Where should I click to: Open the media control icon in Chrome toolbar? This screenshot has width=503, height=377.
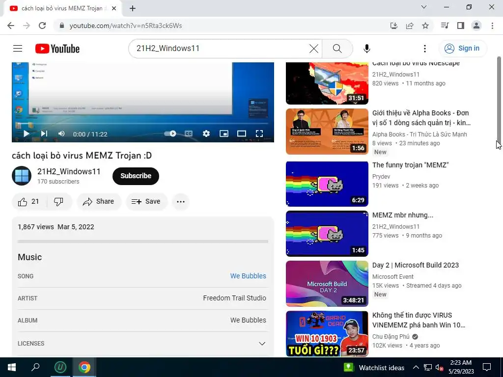445,26
